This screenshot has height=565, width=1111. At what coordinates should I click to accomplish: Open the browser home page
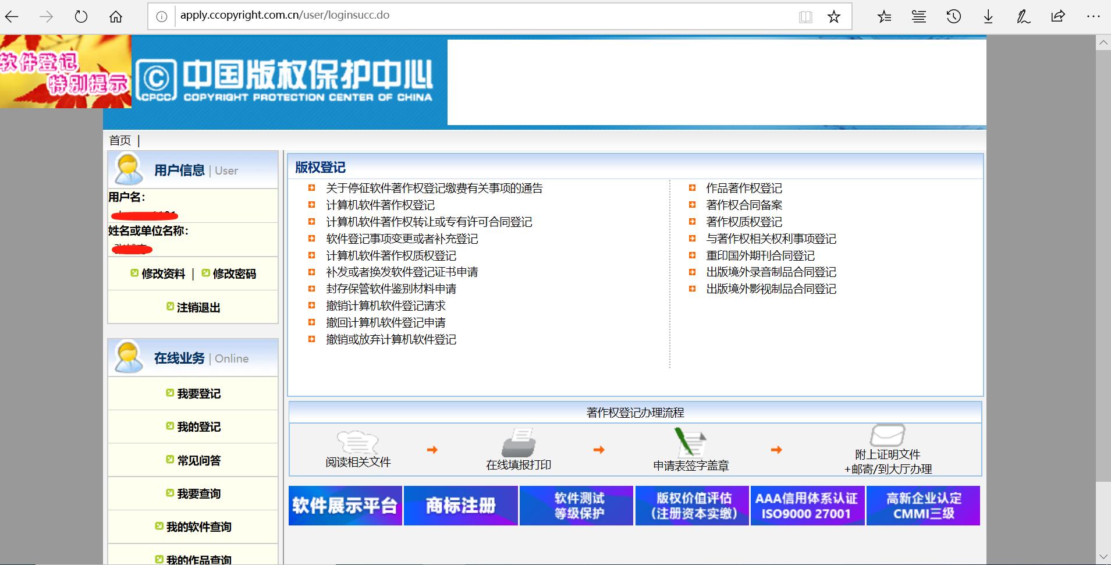click(x=116, y=16)
